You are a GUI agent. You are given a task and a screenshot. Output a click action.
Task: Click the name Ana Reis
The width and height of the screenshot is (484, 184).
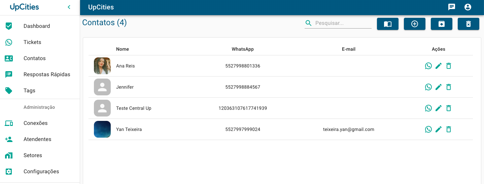(x=126, y=66)
